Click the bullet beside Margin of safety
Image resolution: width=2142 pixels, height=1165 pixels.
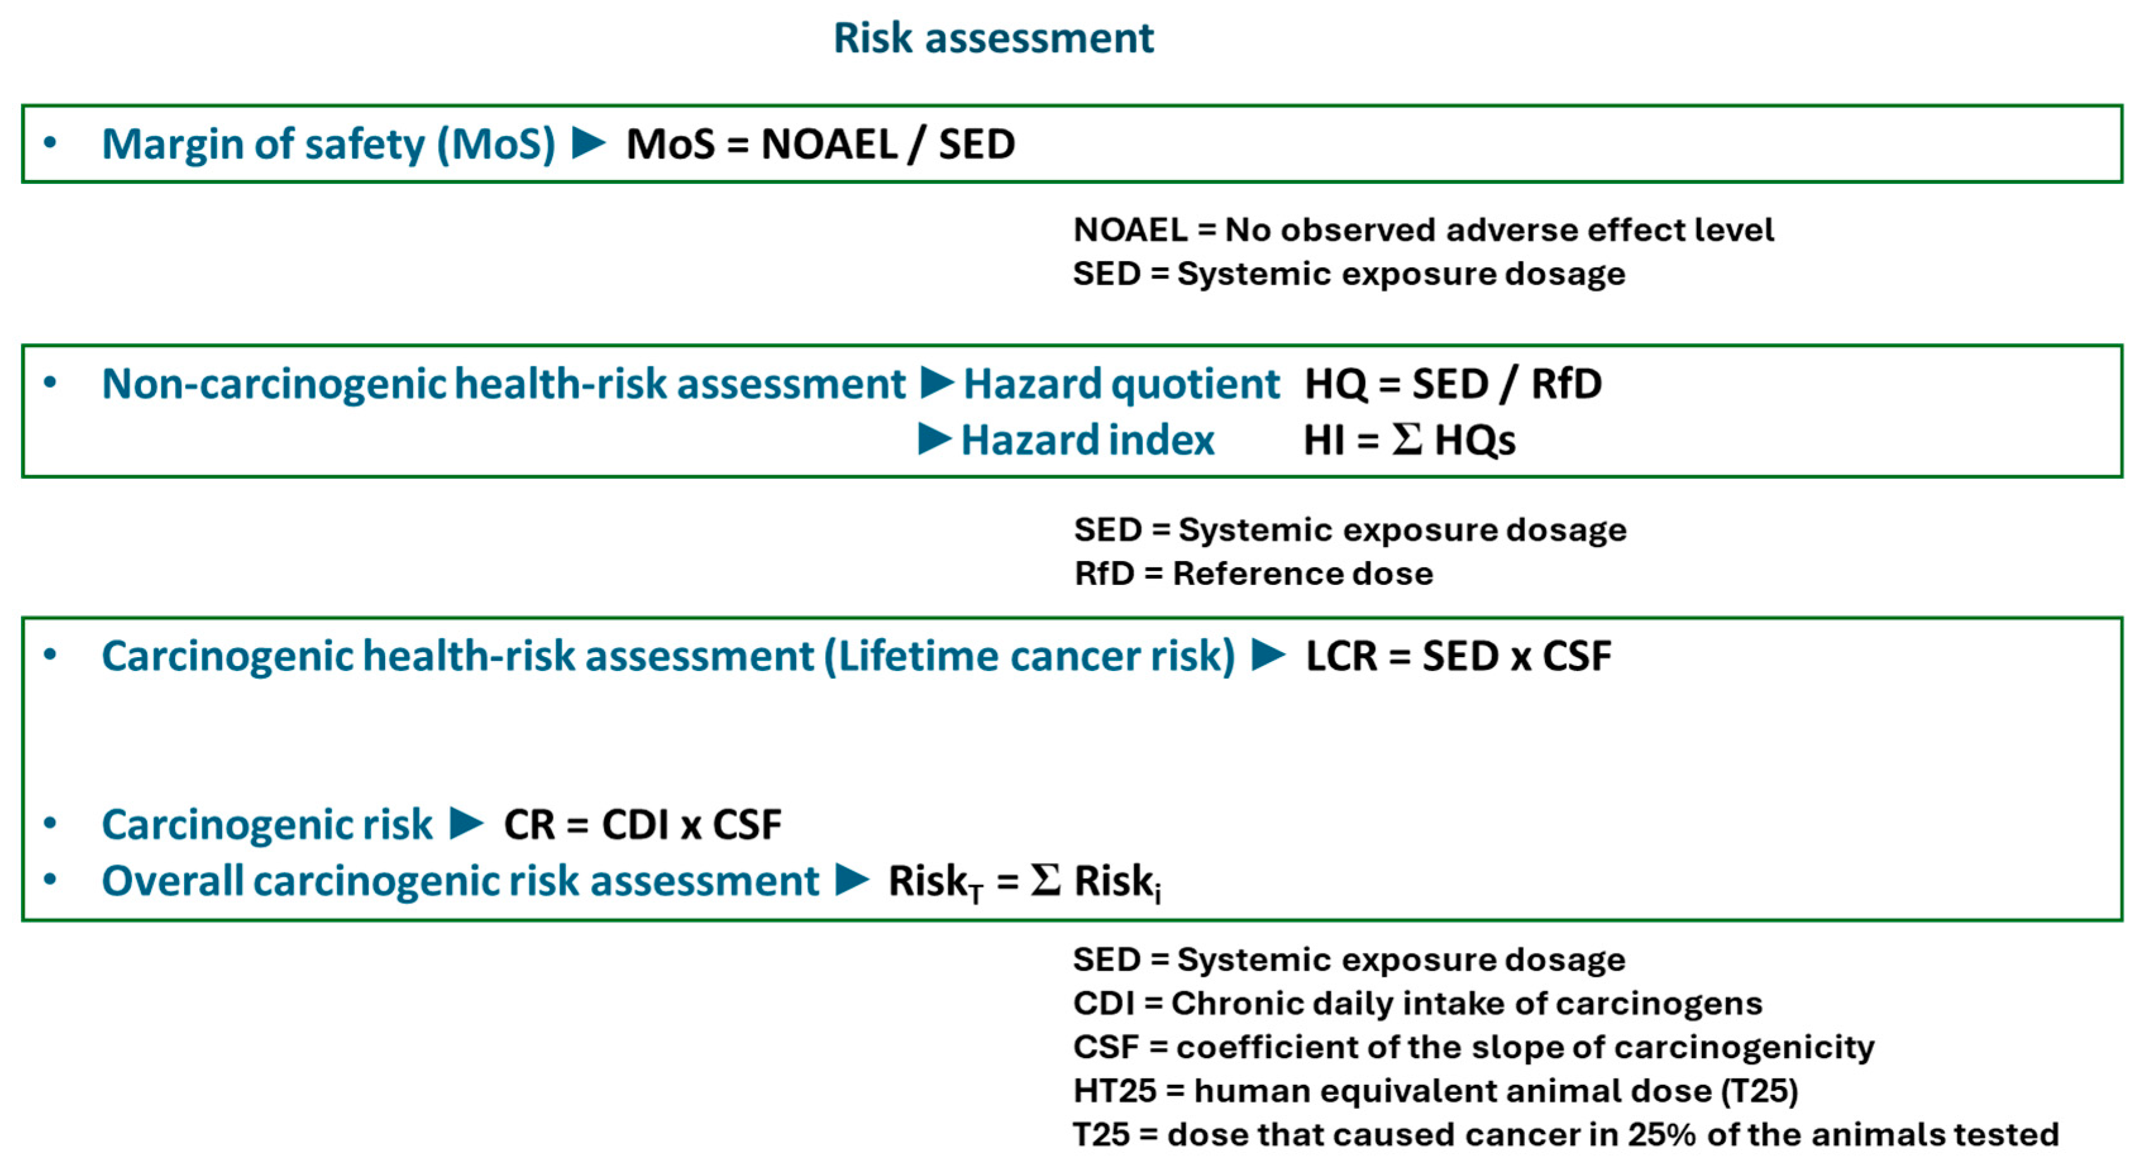coord(50,143)
